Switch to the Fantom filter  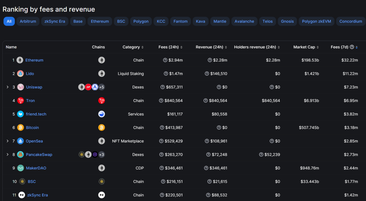[180, 21]
